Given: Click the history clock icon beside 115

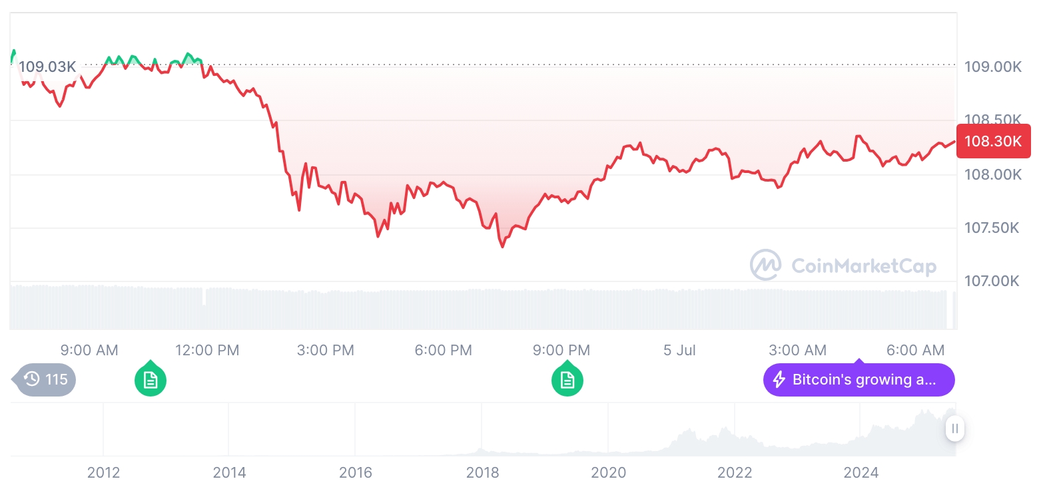Looking at the screenshot, I should [x=32, y=380].
